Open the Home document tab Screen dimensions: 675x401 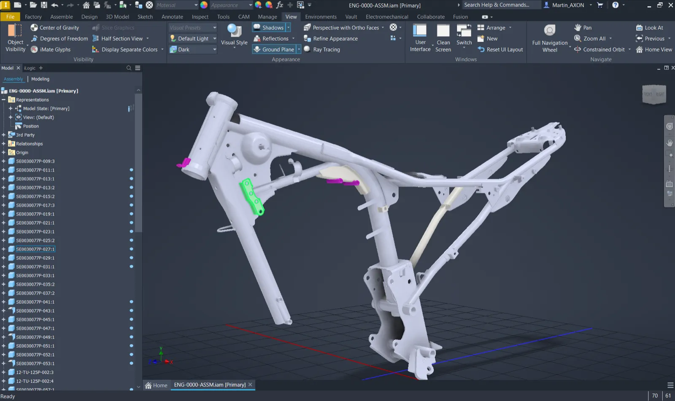[156, 385]
